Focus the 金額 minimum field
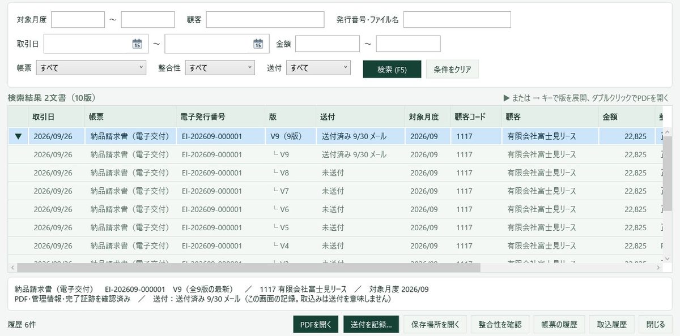680x336 pixels. click(328, 44)
